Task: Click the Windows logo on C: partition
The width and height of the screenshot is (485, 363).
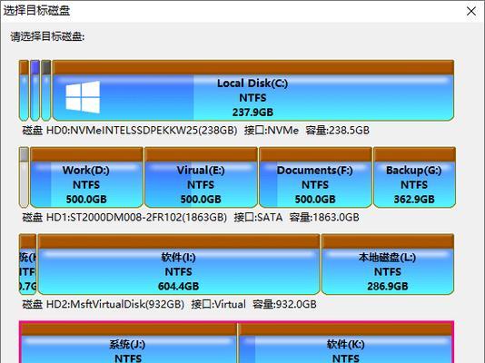Action: click(83, 97)
